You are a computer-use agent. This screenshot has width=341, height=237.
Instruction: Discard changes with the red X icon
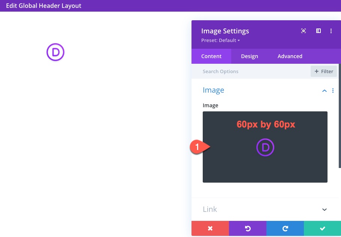[210, 228]
